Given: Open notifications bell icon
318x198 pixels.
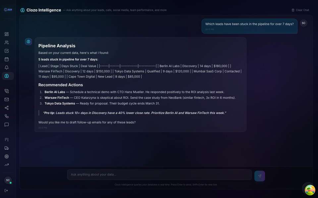Looking at the screenshot, I should [x=7, y=67].
